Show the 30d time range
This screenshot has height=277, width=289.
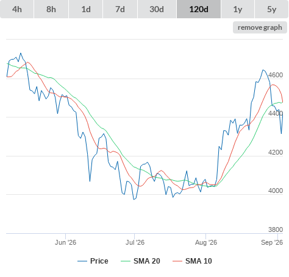157,9
